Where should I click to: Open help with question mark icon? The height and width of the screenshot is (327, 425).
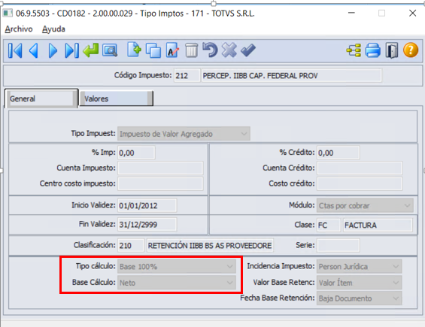(x=411, y=50)
